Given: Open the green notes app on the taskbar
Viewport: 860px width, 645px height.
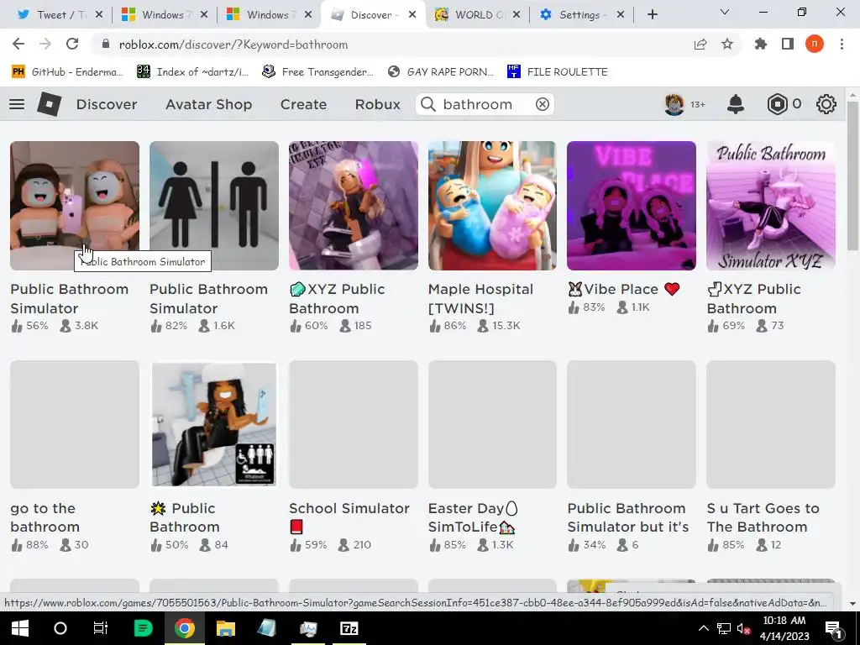Looking at the screenshot, I should [x=143, y=628].
